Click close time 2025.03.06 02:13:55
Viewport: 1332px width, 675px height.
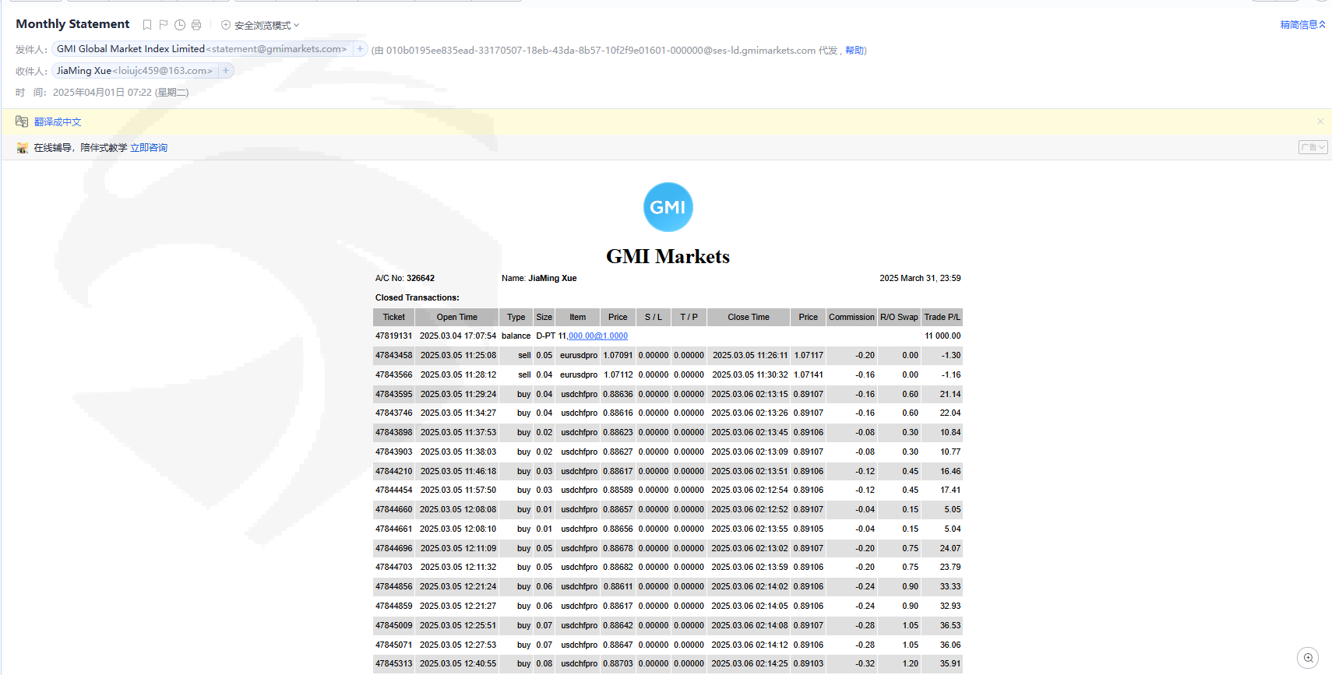point(749,529)
